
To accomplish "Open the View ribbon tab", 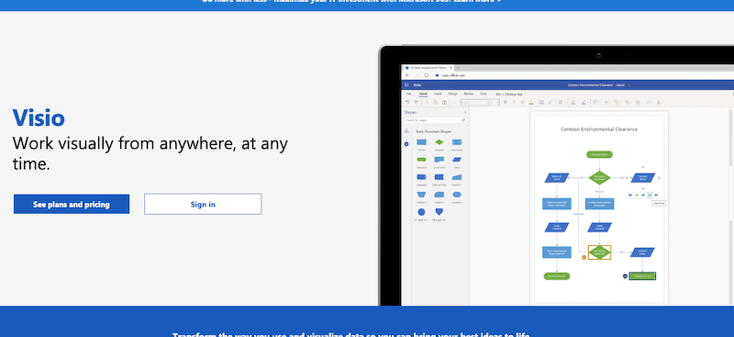I will [x=484, y=94].
